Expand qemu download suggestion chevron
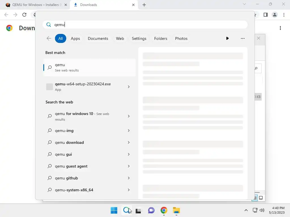This screenshot has width=290, height=217. click(129, 142)
